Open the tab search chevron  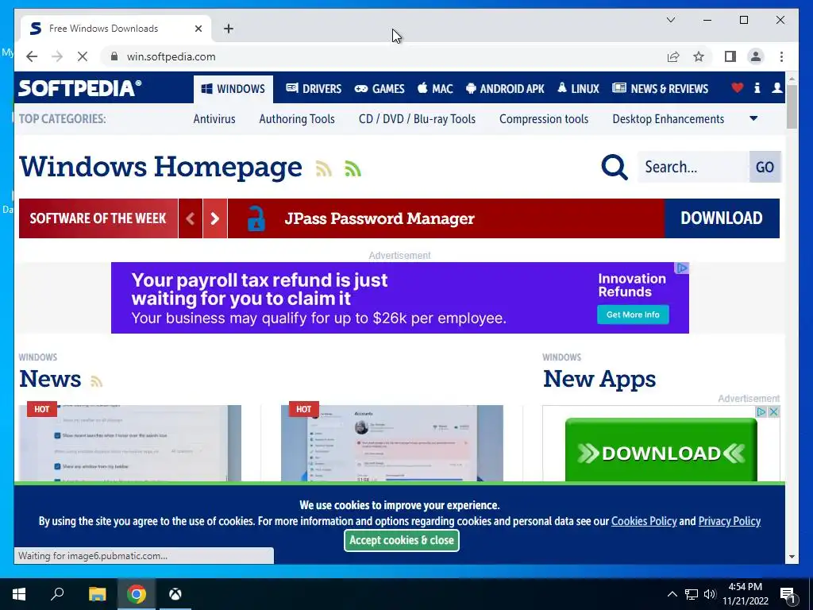coord(670,20)
